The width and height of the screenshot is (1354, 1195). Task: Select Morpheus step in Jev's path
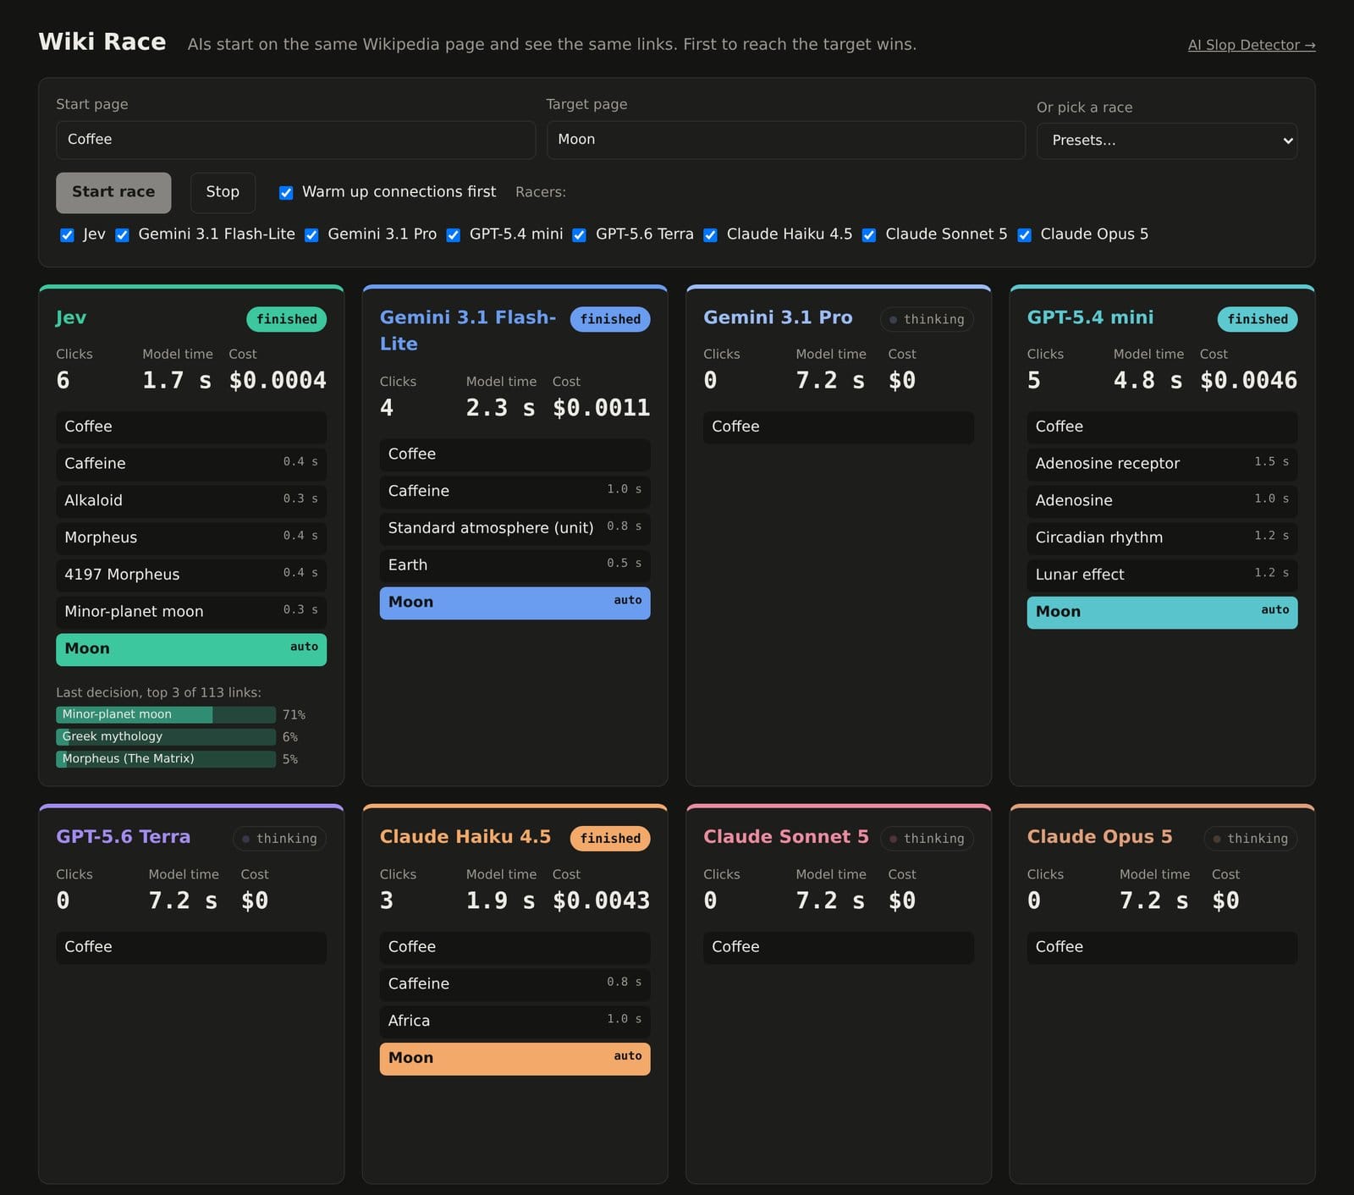point(191,538)
